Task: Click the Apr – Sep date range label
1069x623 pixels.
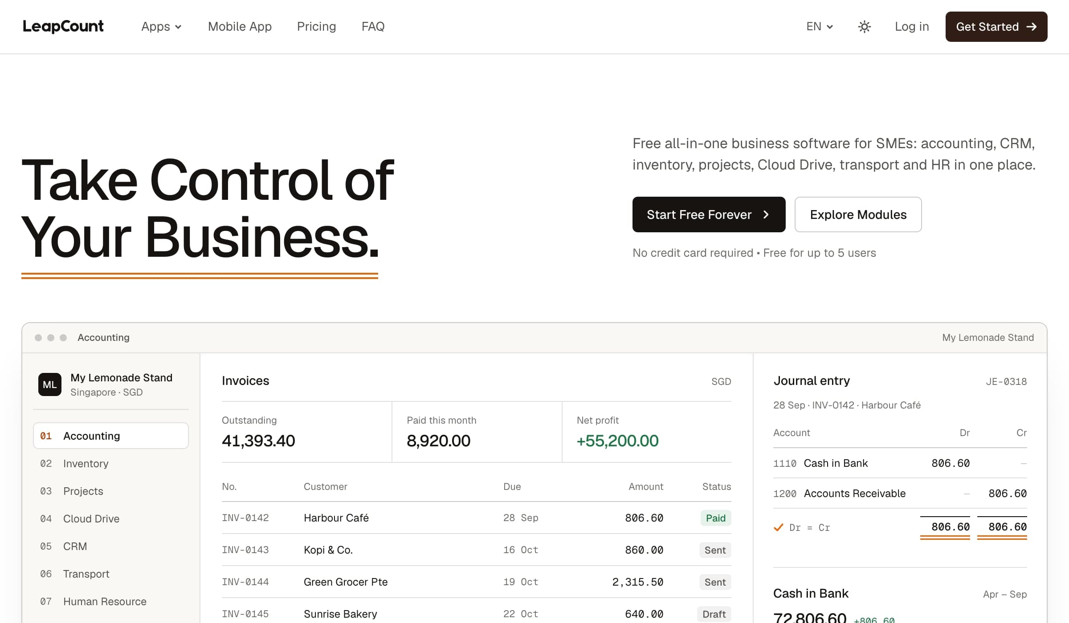Action: [x=1005, y=594]
